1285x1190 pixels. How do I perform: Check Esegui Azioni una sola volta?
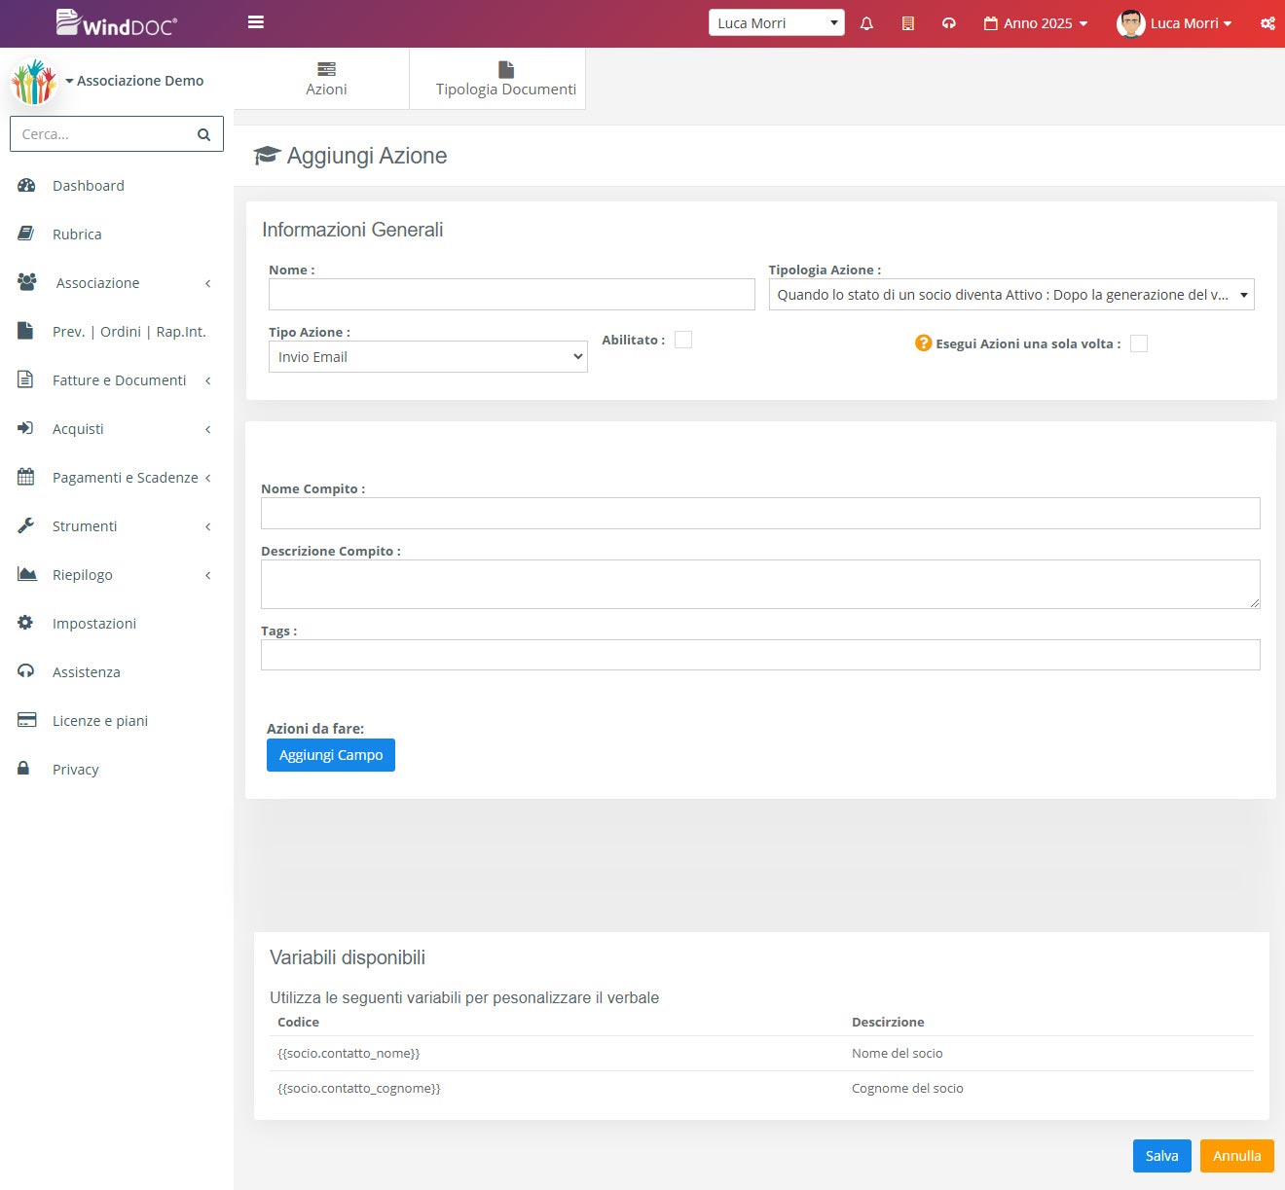click(x=1138, y=343)
